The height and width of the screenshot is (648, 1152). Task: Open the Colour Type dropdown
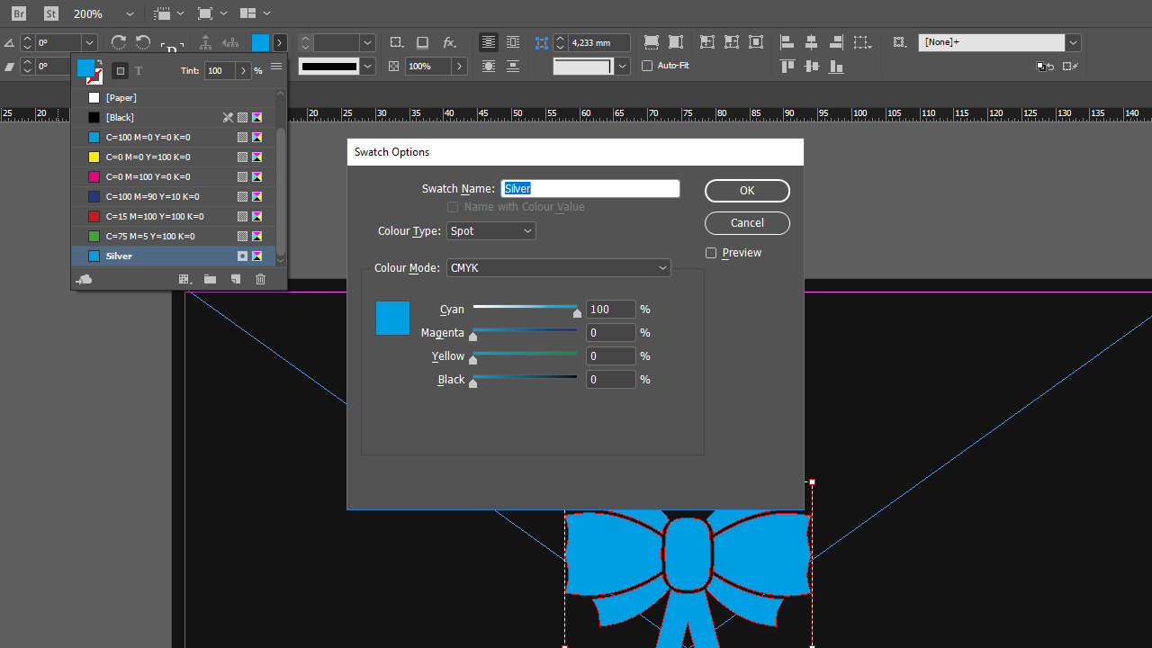tap(491, 231)
